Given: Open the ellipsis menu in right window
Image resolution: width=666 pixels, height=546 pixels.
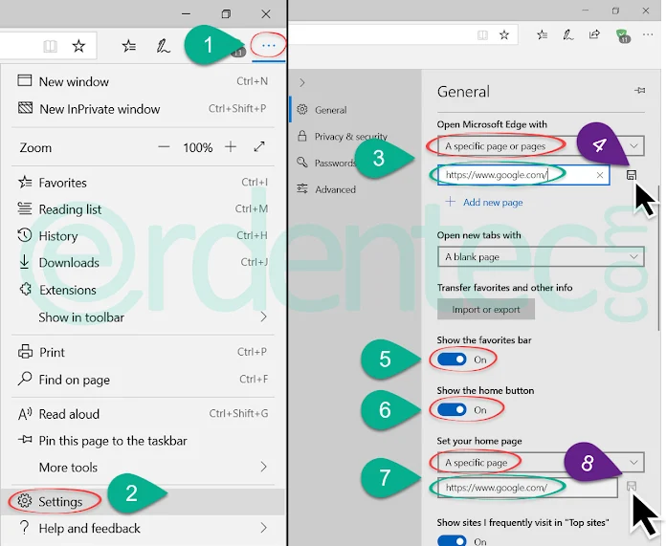Looking at the screenshot, I should (x=648, y=34).
